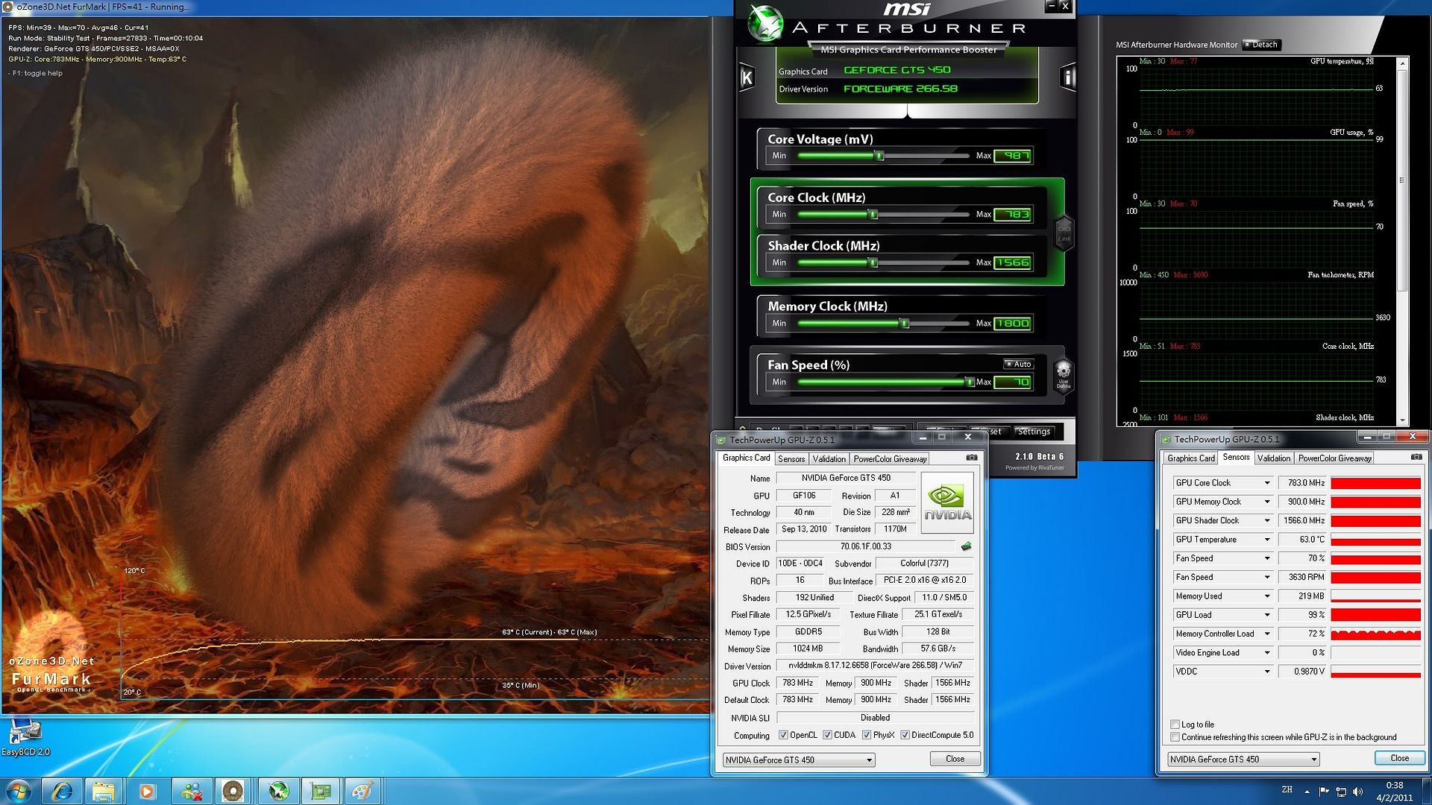Viewport: 1432px width, 805px height.
Task: Click the volume speaker tray icon
Action: coord(1357,792)
